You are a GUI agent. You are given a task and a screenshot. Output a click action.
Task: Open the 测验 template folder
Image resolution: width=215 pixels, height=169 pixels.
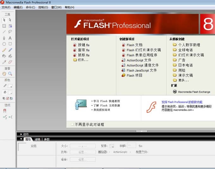click(179, 70)
